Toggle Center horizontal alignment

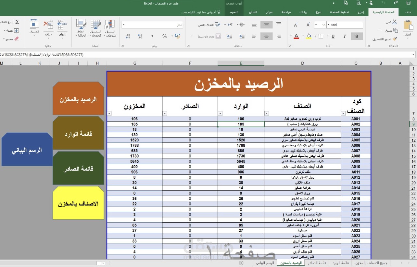[266, 36]
